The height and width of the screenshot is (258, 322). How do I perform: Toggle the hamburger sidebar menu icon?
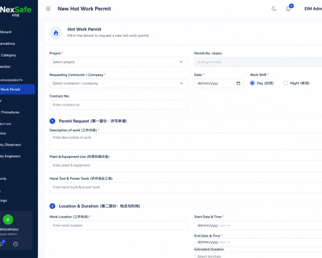[x=48, y=8]
